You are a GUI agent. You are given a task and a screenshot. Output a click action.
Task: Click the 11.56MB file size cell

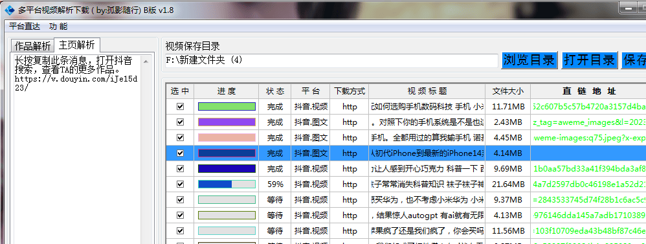pos(508,231)
